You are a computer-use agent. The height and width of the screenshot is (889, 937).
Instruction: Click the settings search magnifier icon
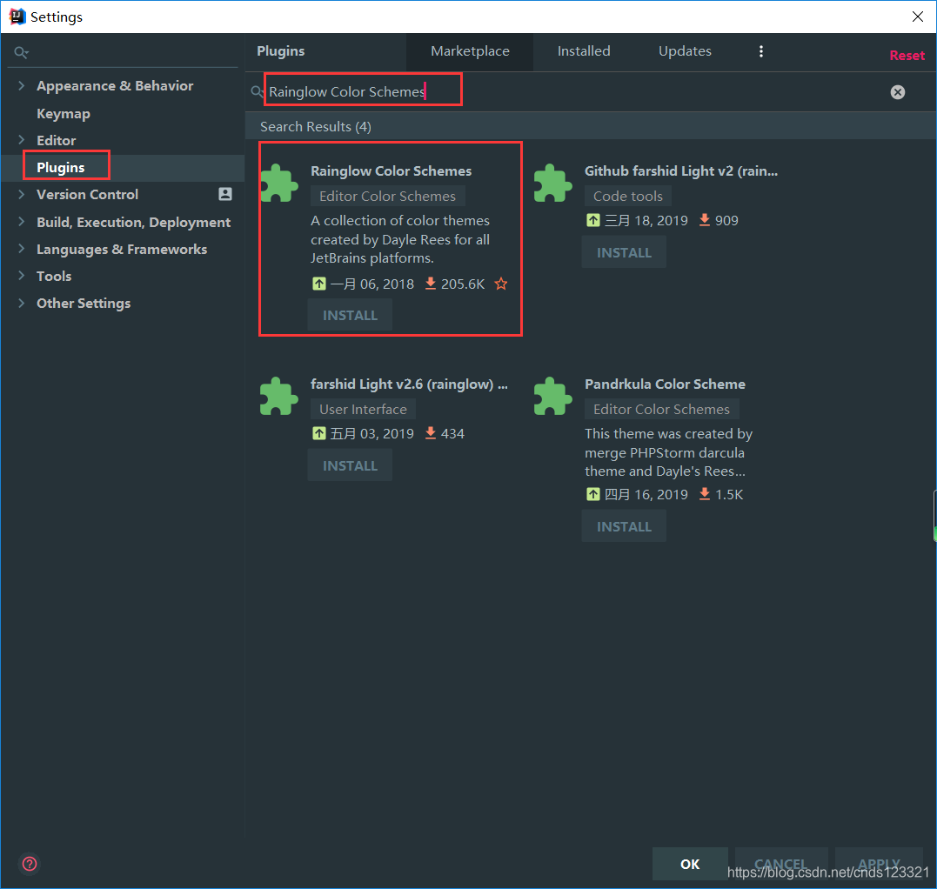click(x=21, y=52)
